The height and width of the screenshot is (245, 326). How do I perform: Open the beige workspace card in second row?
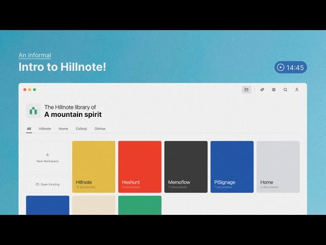(x=94, y=205)
